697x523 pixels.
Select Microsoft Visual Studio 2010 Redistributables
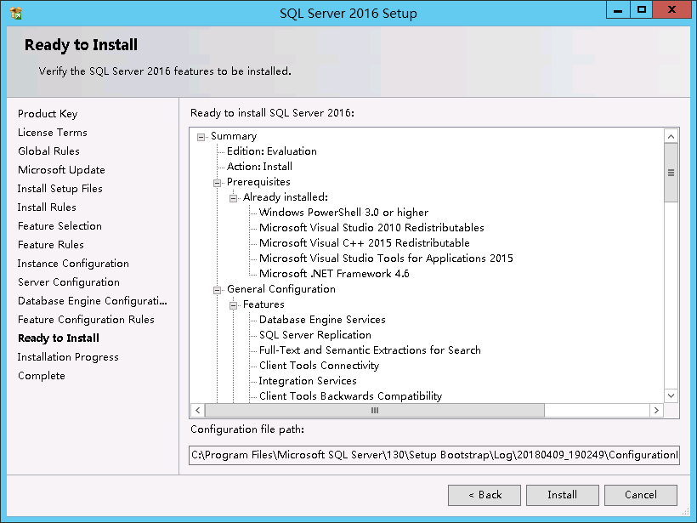(x=371, y=228)
